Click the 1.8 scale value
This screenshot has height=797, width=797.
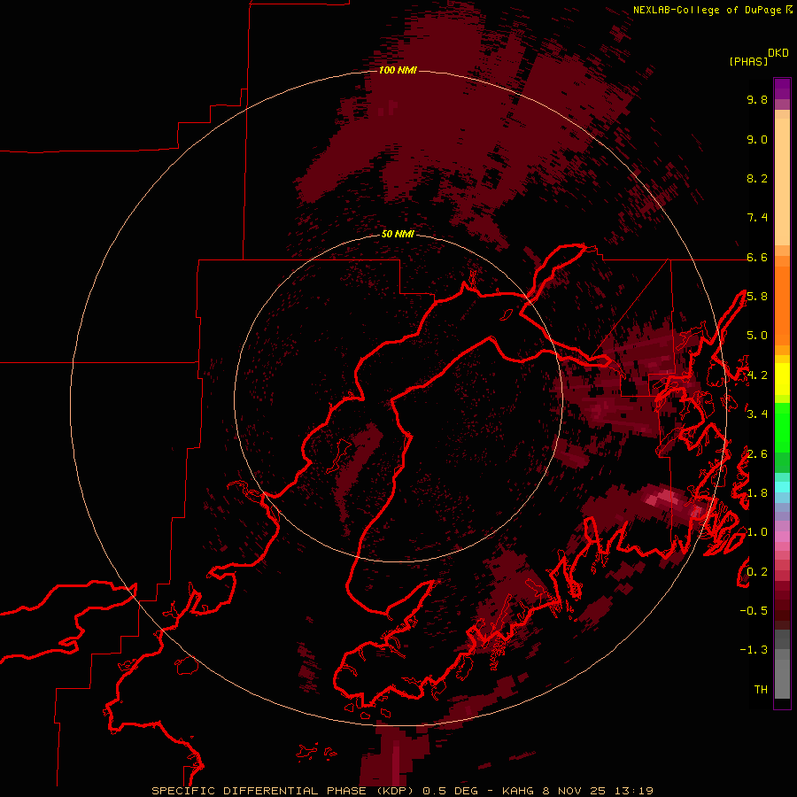click(757, 493)
